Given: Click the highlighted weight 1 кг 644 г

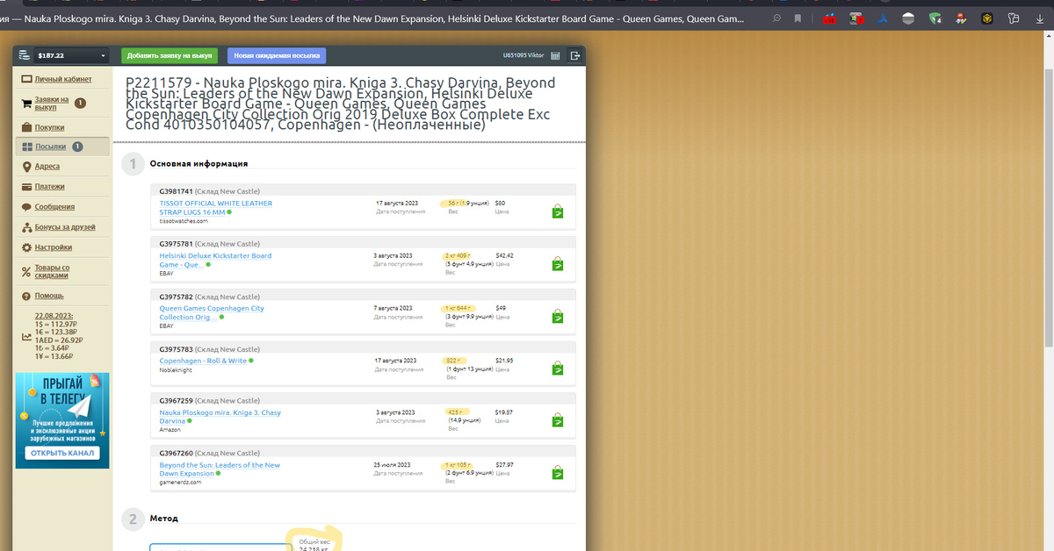Looking at the screenshot, I should pos(459,308).
